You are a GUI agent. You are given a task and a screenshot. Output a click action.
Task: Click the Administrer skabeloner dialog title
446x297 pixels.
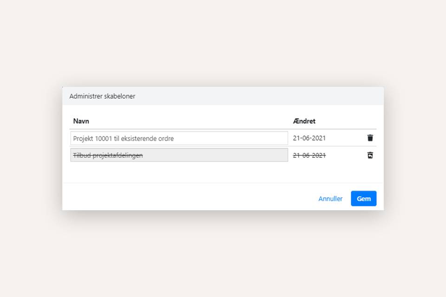click(102, 97)
